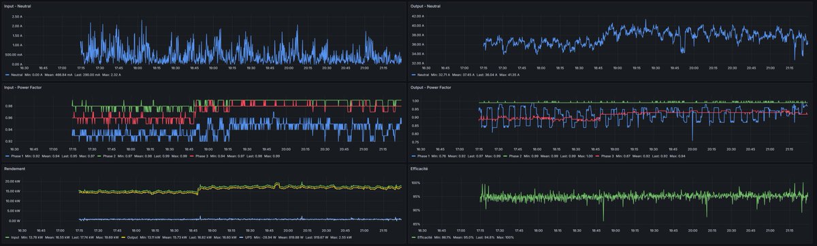This screenshot has height=246, width=817.
Task: Open the Efficacité panel title
Action: pyautogui.click(x=419, y=169)
